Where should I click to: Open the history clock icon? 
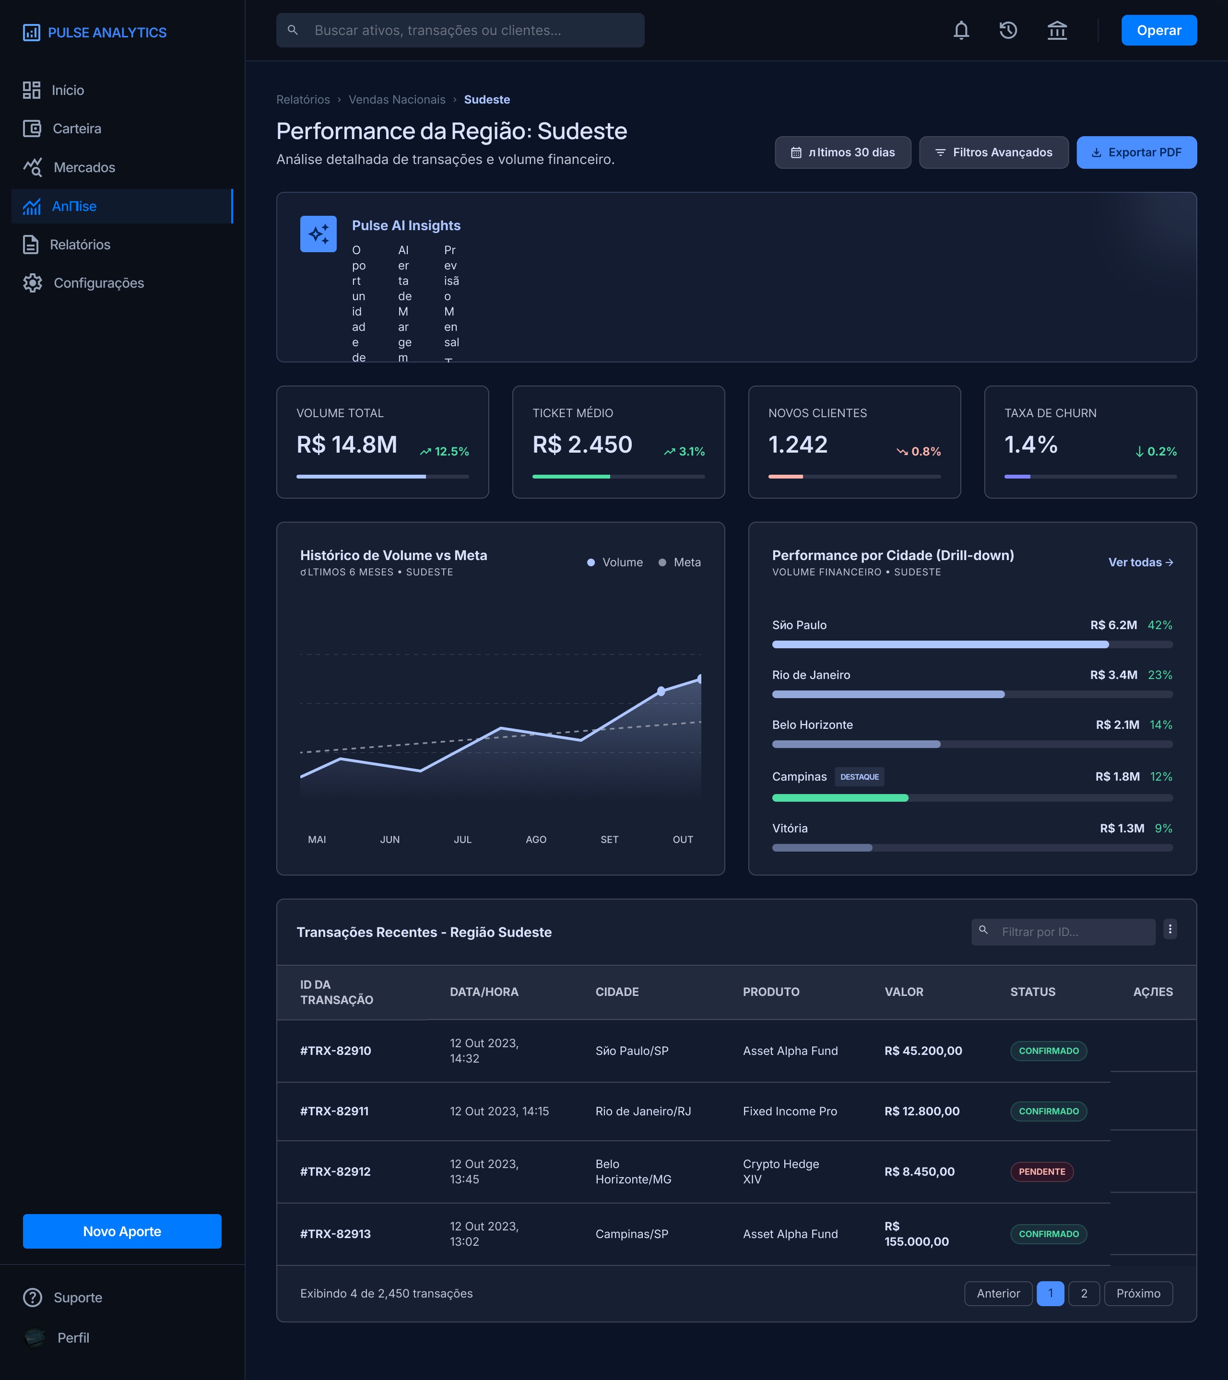pos(1008,30)
